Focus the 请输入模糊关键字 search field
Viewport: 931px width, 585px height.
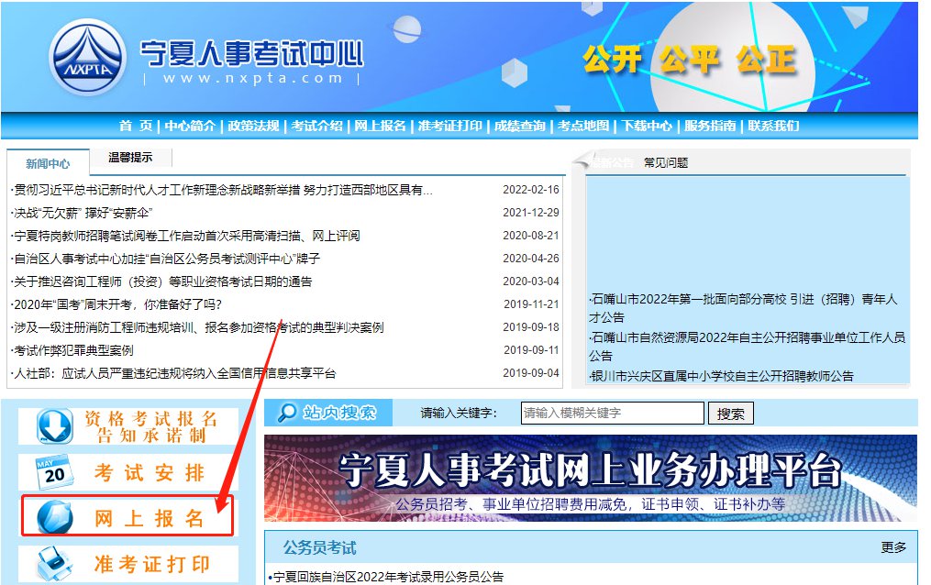(613, 413)
